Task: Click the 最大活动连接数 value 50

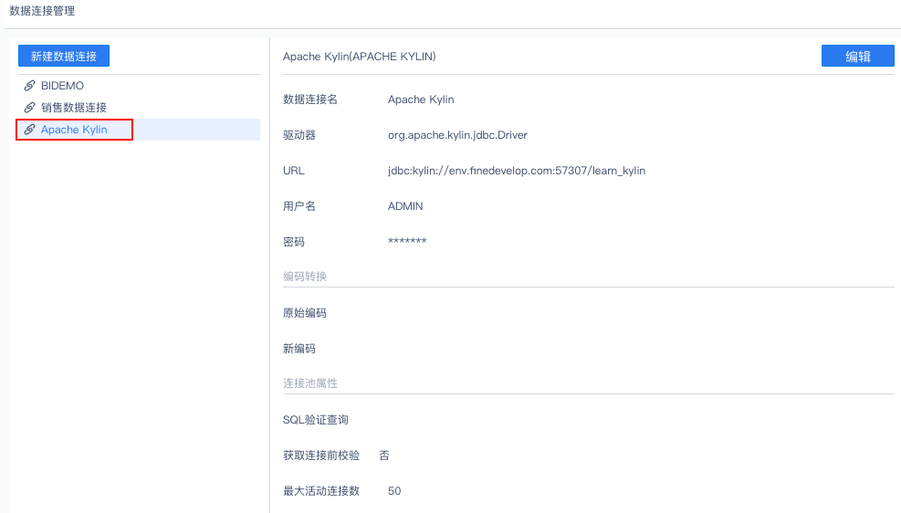Action: tap(394, 491)
